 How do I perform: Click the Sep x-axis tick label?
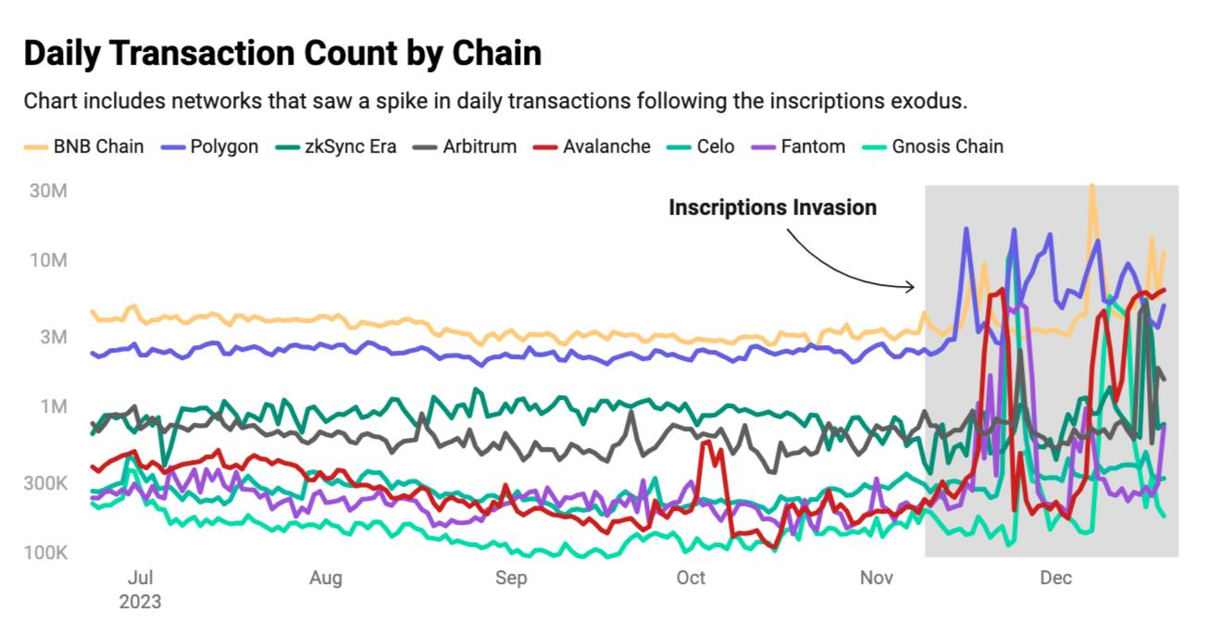coord(510,578)
